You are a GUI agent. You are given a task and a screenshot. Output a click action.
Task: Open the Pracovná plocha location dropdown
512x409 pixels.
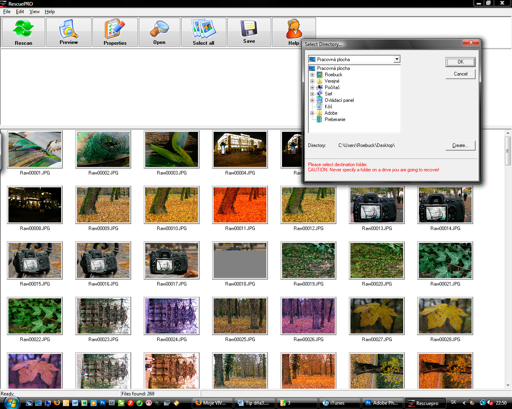(x=396, y=60)
